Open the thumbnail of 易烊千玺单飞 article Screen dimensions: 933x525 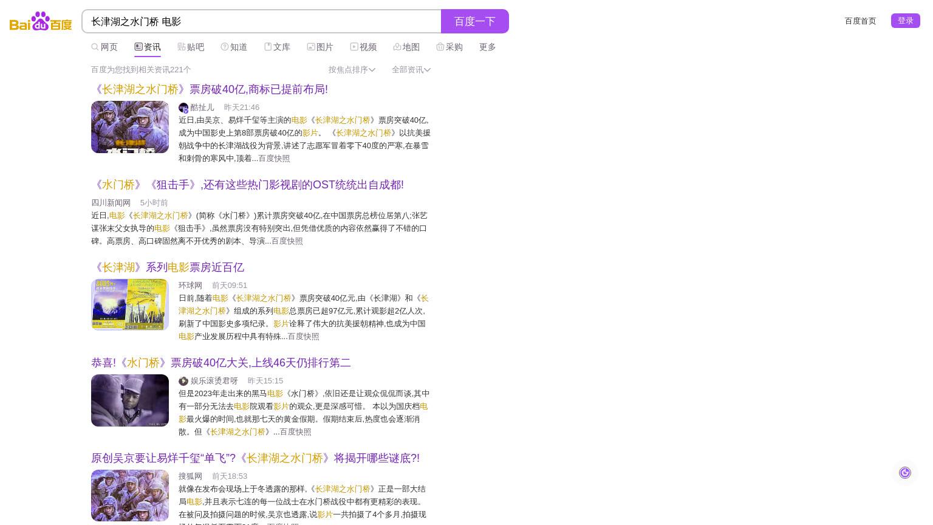[x=130, y=495]
